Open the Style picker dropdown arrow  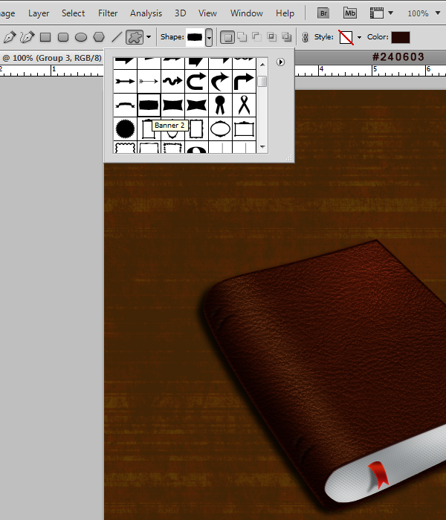point(359,37)
